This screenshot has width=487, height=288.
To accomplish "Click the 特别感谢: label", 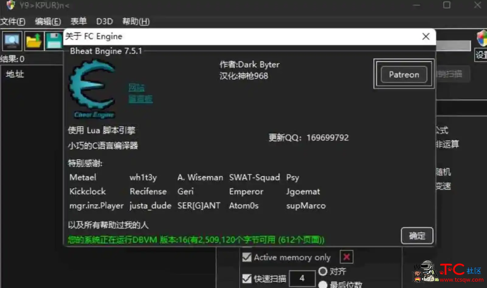I will pyautogui.click(x=85, y=163).
